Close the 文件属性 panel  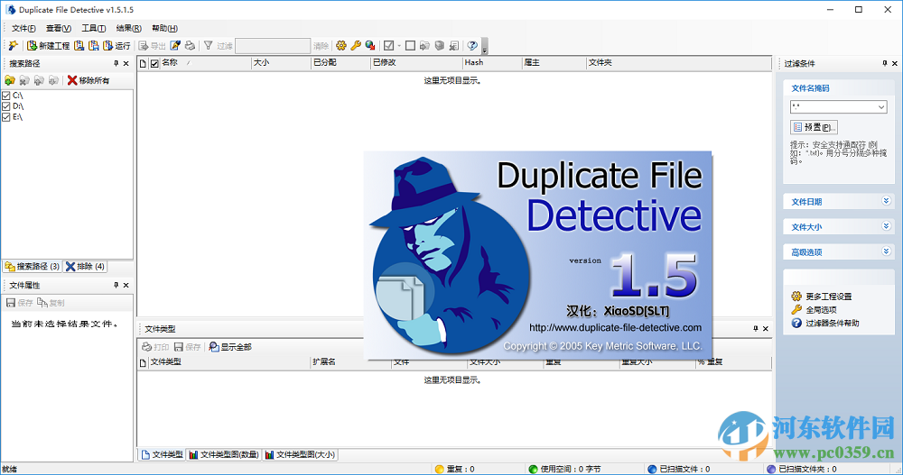point(126,285)
